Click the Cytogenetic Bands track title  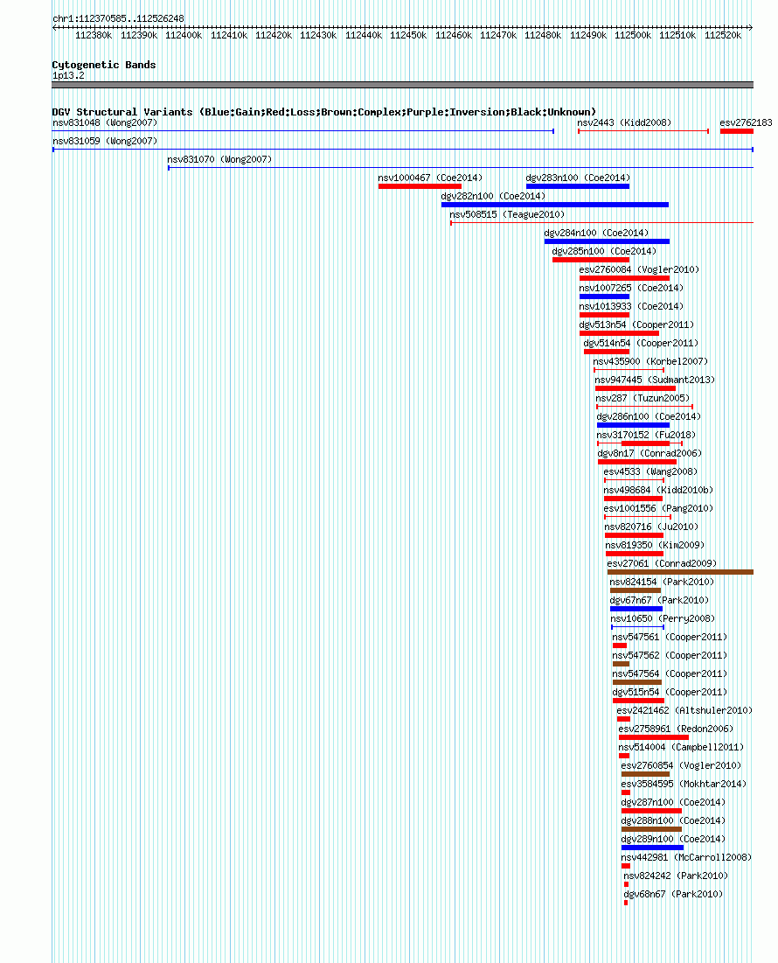click(x=104, y=65)
